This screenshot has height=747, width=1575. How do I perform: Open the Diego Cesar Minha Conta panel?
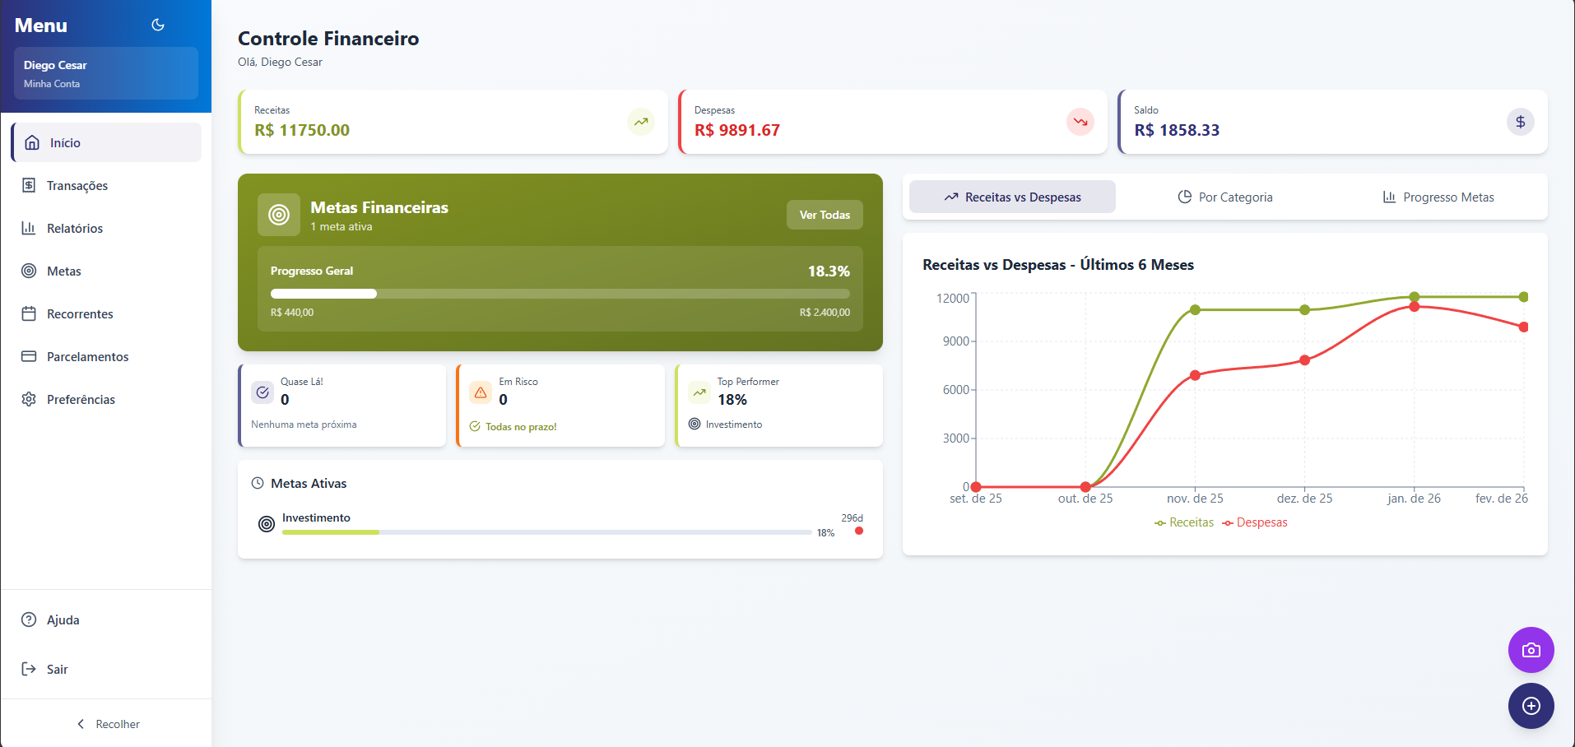[x=106, y=73]
